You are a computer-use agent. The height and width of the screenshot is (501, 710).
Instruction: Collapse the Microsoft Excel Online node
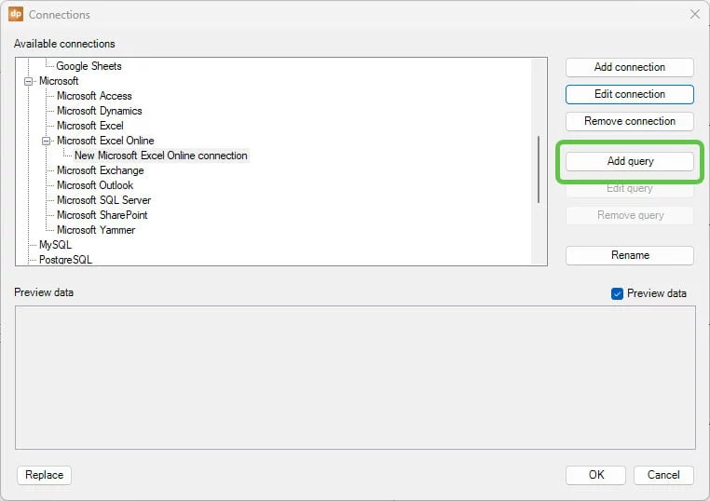[x=47, y=142]
